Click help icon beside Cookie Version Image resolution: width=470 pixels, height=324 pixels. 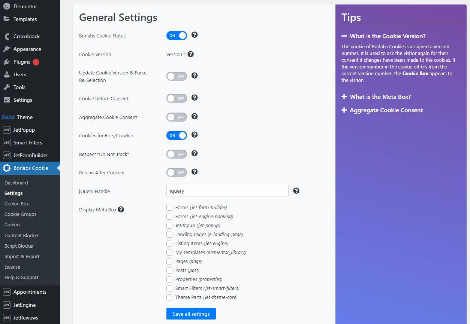coord(190,54)
